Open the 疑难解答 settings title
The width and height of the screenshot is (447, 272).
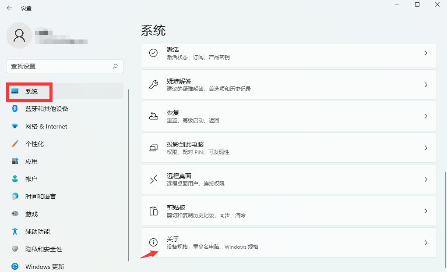click(x=179, y=81)
